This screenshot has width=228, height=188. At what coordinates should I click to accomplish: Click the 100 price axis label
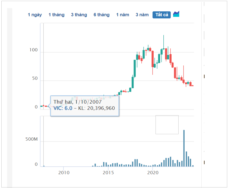[x=34, y=50]
